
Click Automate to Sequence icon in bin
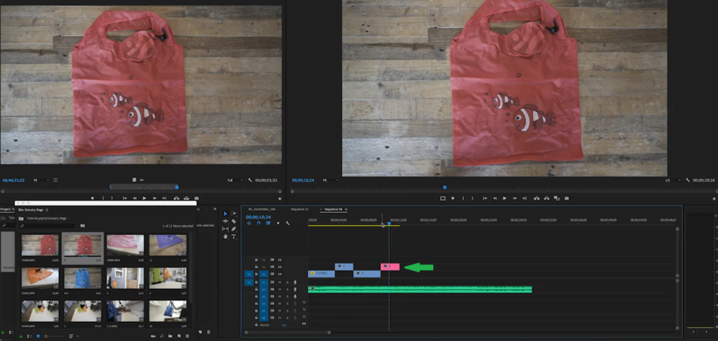click(153, 336)
